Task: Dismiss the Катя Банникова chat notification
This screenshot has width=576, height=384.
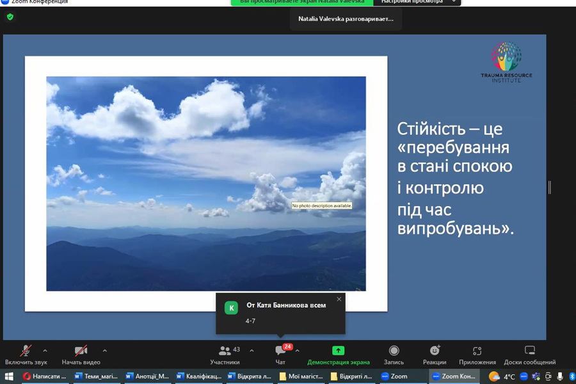Action: click(339, 299)
